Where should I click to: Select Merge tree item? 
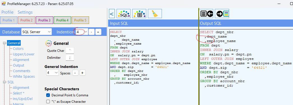coord(18,104)
